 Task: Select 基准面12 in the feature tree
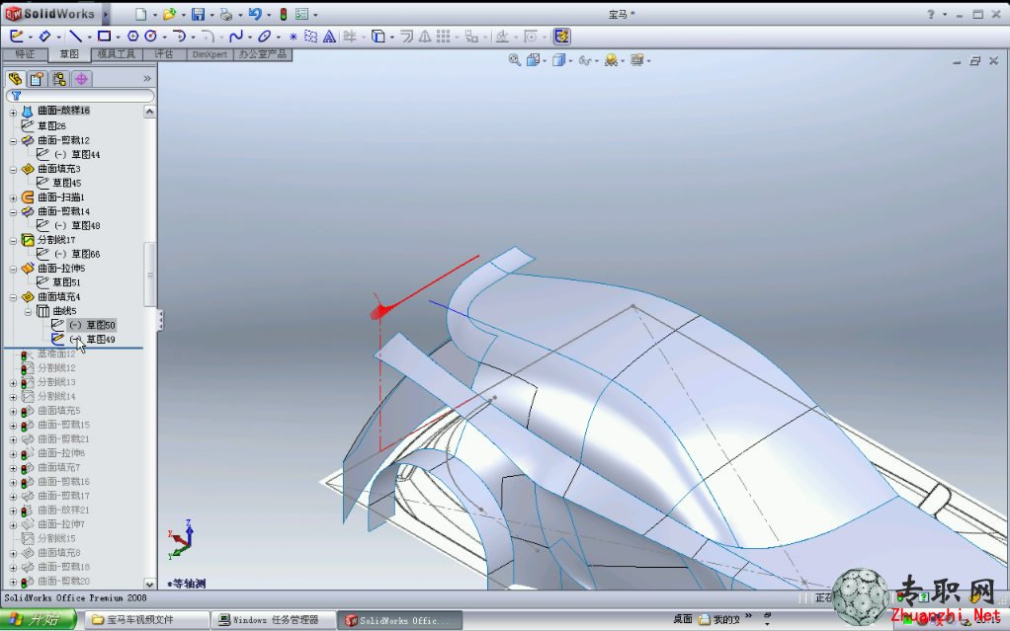pyautogui.click(x=56, y=354)
